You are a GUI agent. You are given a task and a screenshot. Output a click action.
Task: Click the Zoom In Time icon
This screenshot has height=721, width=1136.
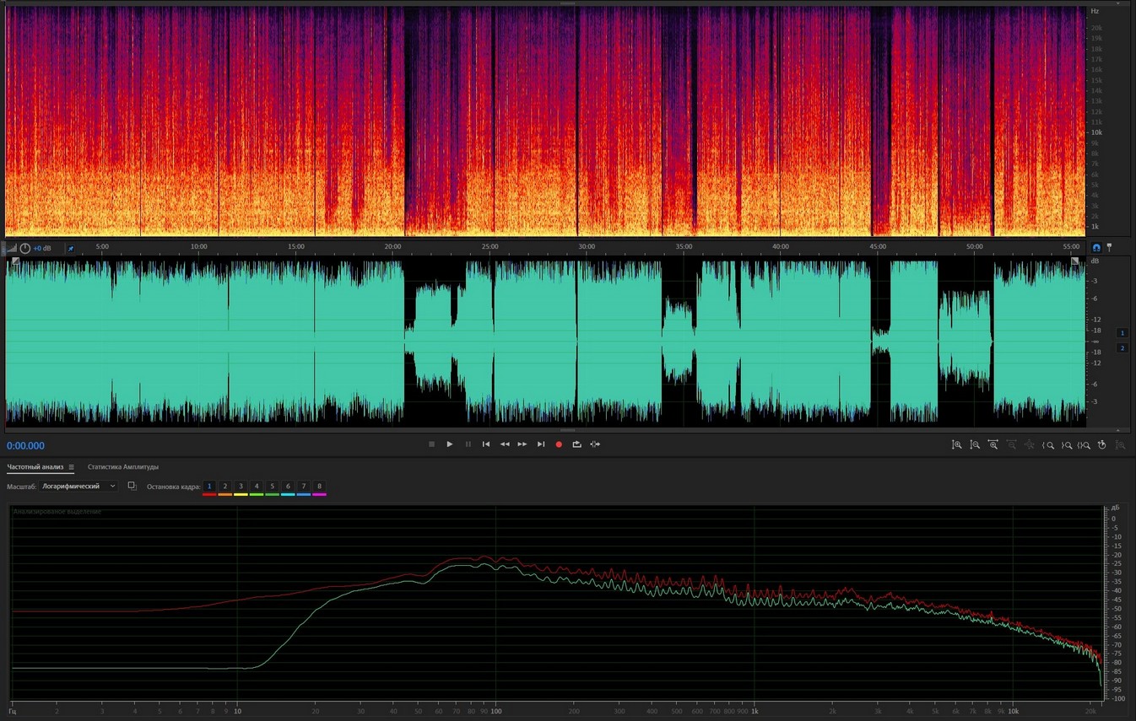993,444
